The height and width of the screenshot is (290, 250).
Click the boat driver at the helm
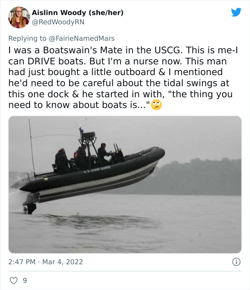click(104, 153)
